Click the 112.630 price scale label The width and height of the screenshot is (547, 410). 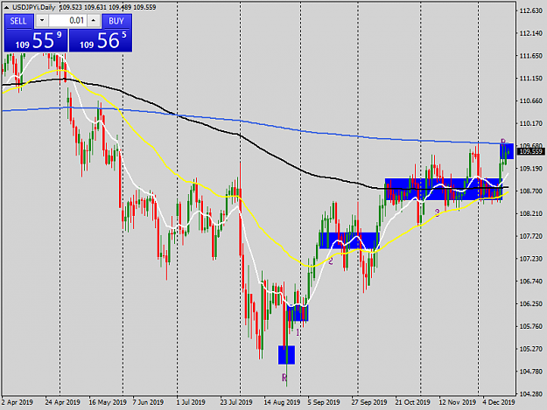531,10
